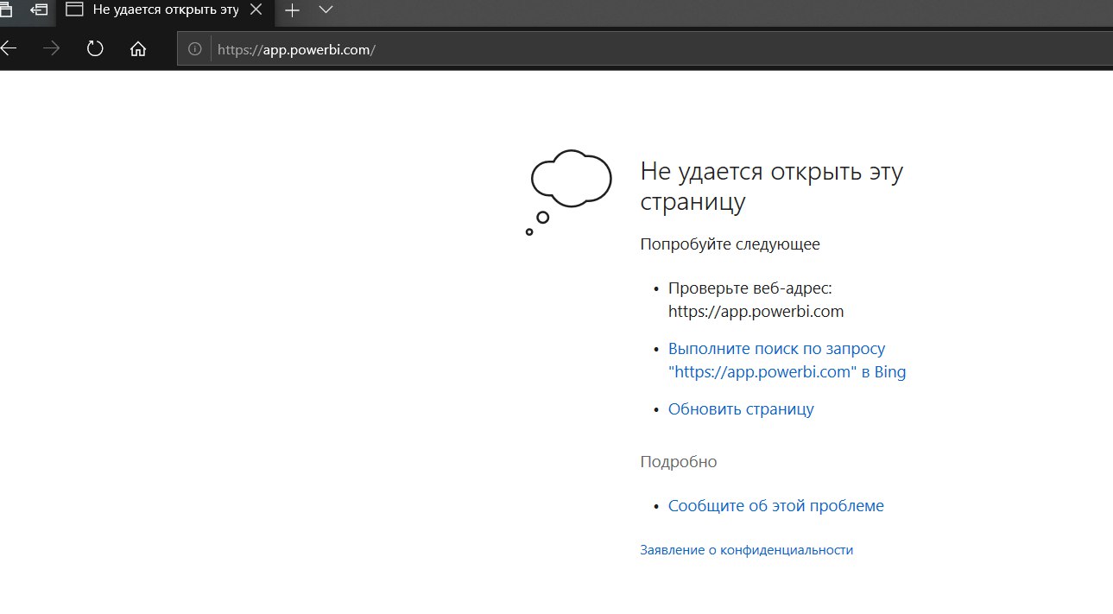This screenshot has width=1113, height=614.
Task: Click the "Сообщите об этой проблеме" link
Action: pos(776,506)
